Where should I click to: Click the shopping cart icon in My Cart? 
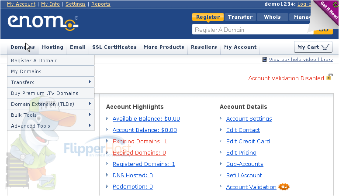(325, 47)
